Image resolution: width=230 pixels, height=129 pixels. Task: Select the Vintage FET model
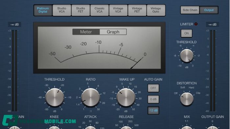tap(137, 10)
